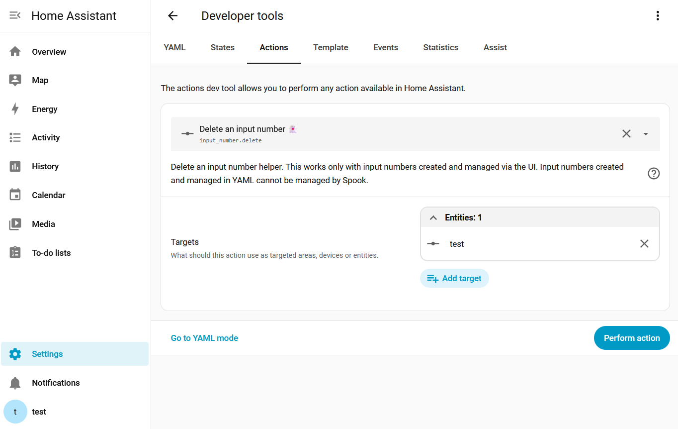678x429 pixels.
Task: Open the Calendar sidebar item
Action: pyautogui.click(x=75, y=195)
